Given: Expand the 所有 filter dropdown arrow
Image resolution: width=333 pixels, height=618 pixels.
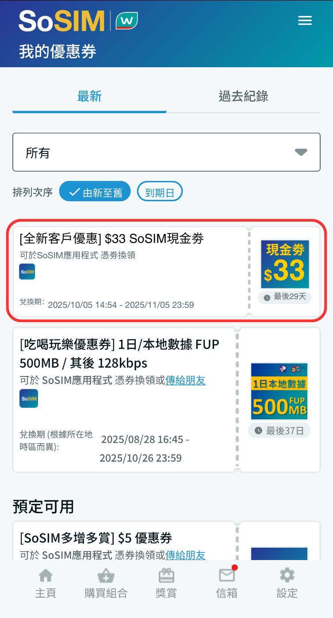Looking at the screenshot, I should click(301, 152).
